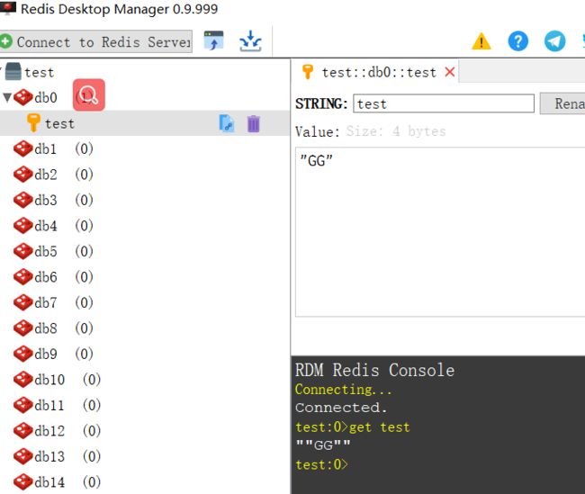This screenshot has width=585, height=494.
Task: Click the server icon next to test
Action: click(13, 71)
